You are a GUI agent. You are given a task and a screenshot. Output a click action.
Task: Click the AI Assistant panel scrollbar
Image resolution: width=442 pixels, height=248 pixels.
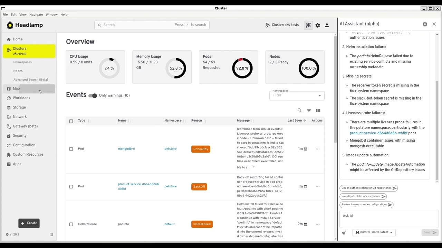click(437, 131)
